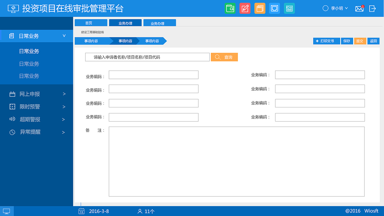This screenshot has width=384, height=216.
Task: Click the 超期警报 speaker icon
Action: (12, 119)
